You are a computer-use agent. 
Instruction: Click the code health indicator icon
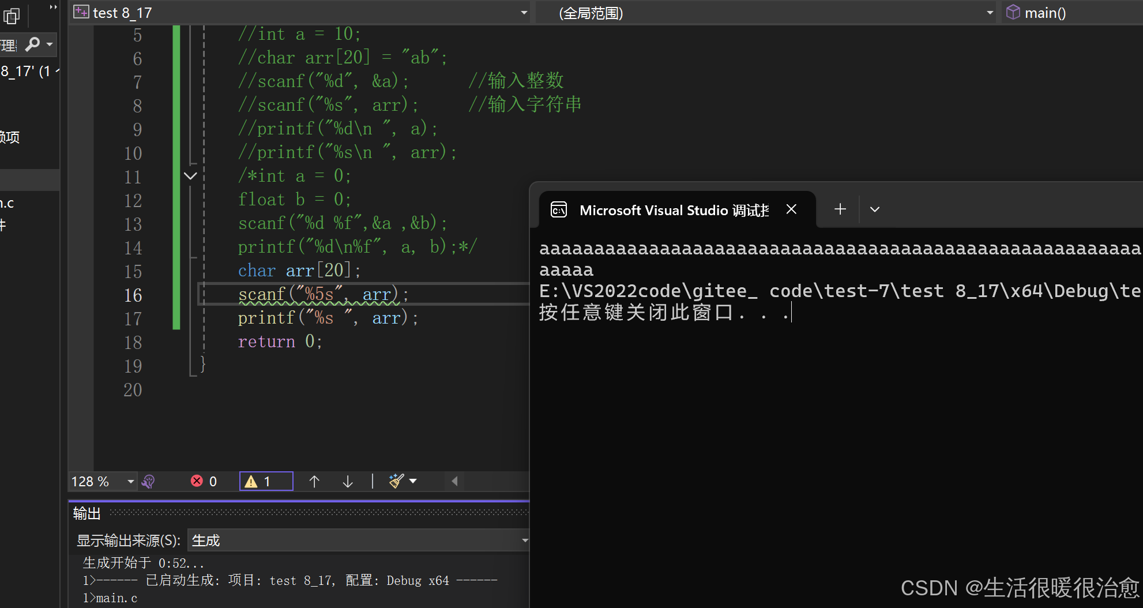148,481
